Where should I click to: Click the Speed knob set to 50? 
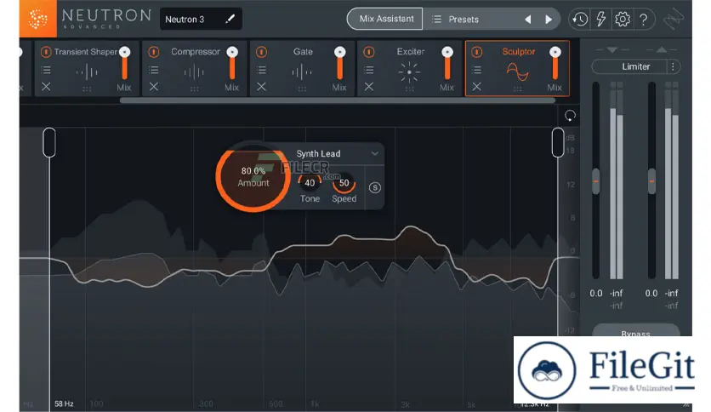[x=344, y=183]
